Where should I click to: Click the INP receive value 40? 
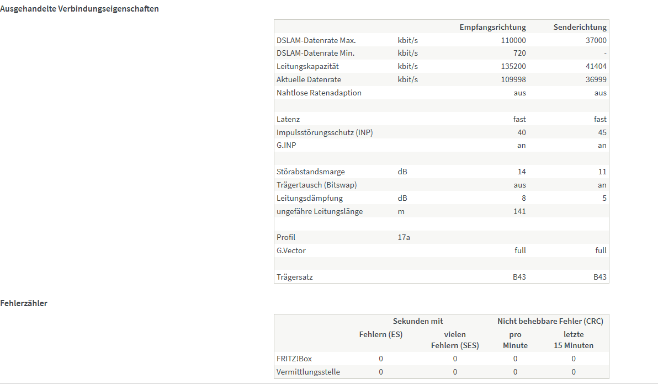(522, 132)
